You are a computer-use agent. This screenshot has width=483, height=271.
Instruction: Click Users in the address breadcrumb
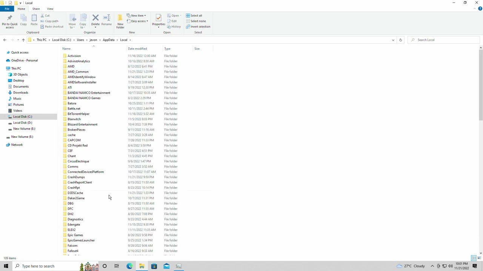(x=80, y=40)
